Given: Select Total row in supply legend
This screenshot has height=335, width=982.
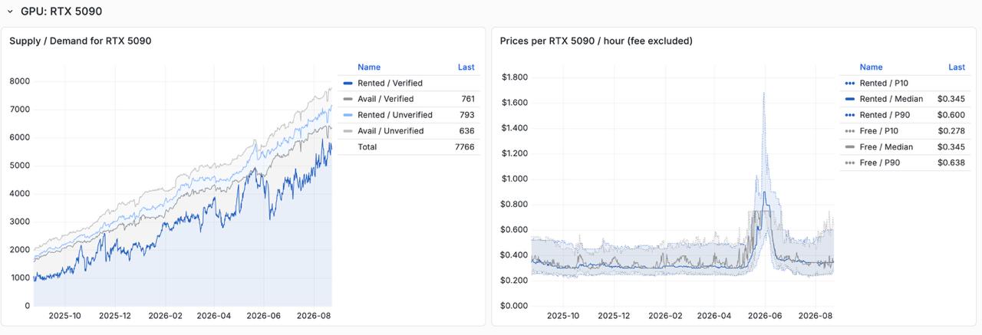Looking at the screenshot, I should coord(408,146).
